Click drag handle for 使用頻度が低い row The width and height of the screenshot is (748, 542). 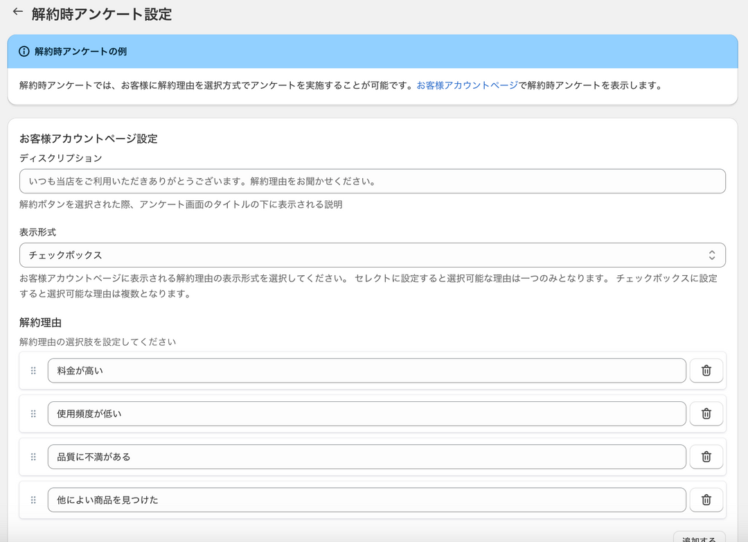click(x=33, y=414)
